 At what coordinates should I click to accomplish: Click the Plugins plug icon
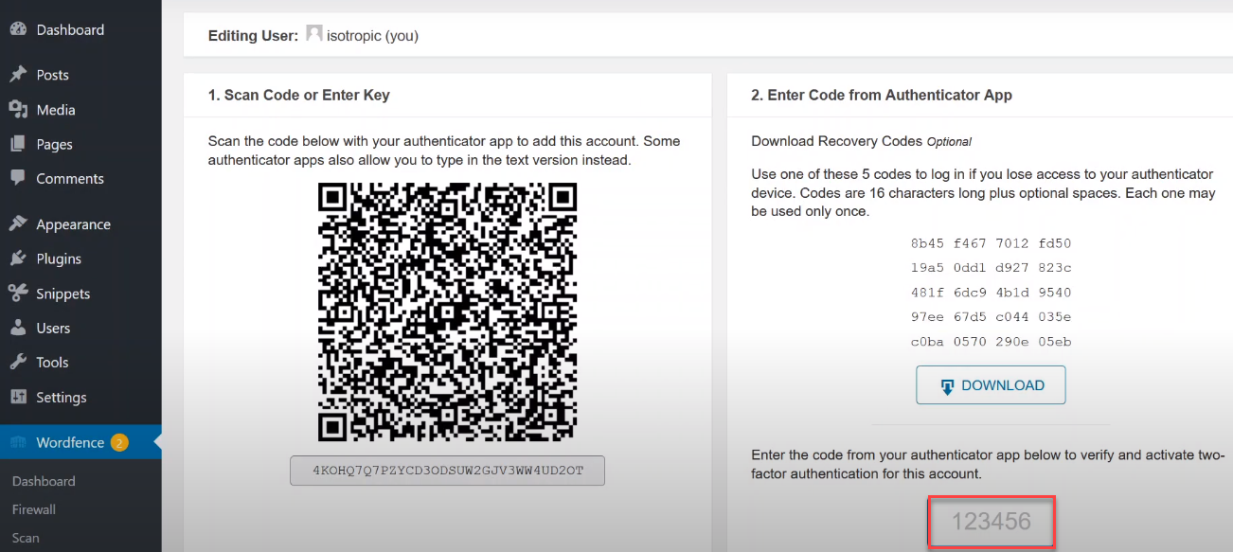pos(17,258)
